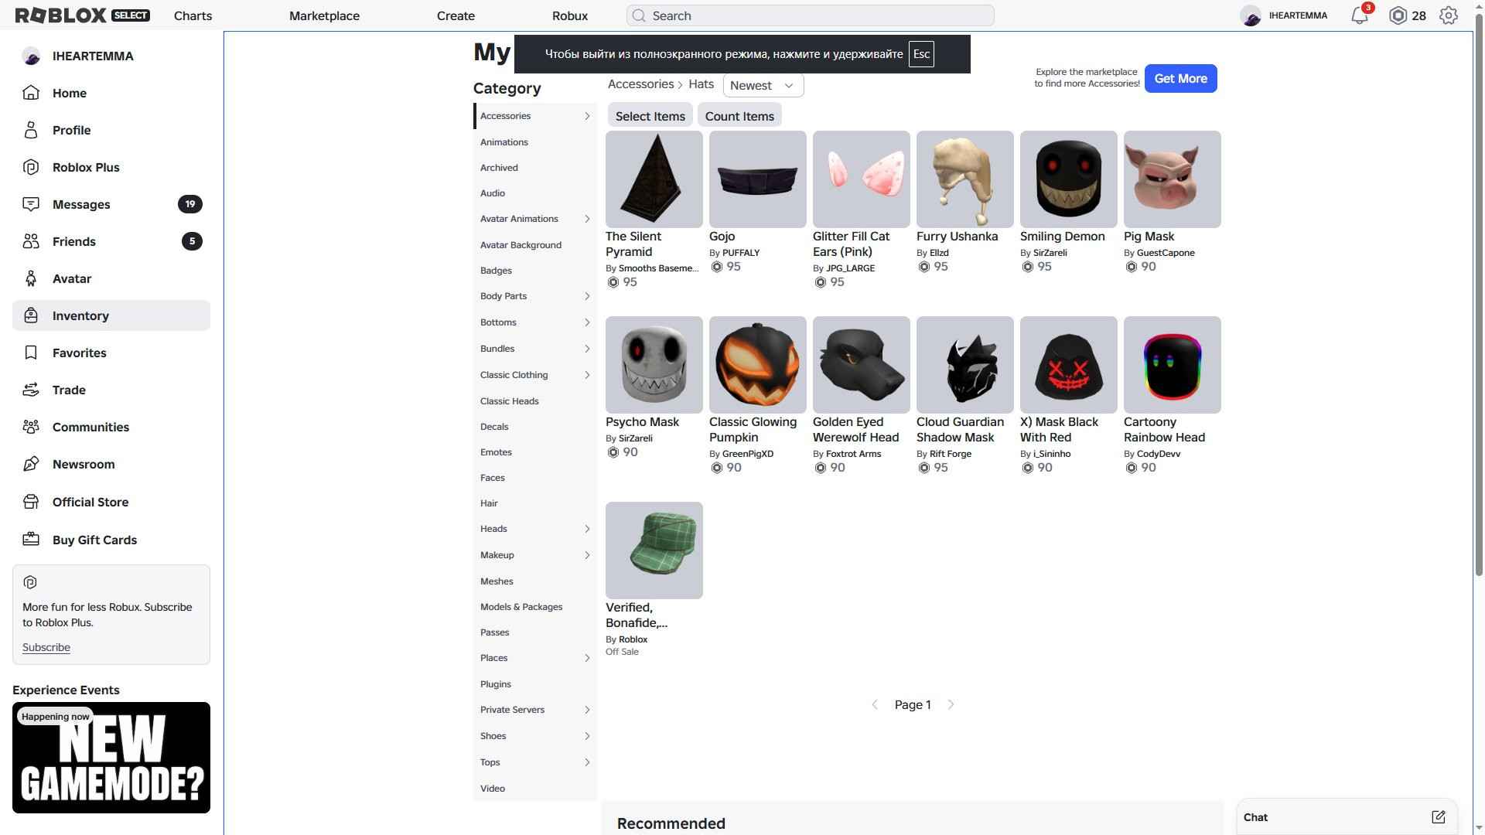The height and width of the screenshot is (835, 1485).
Task: Open the Chat panel header
Action: 1347,817
